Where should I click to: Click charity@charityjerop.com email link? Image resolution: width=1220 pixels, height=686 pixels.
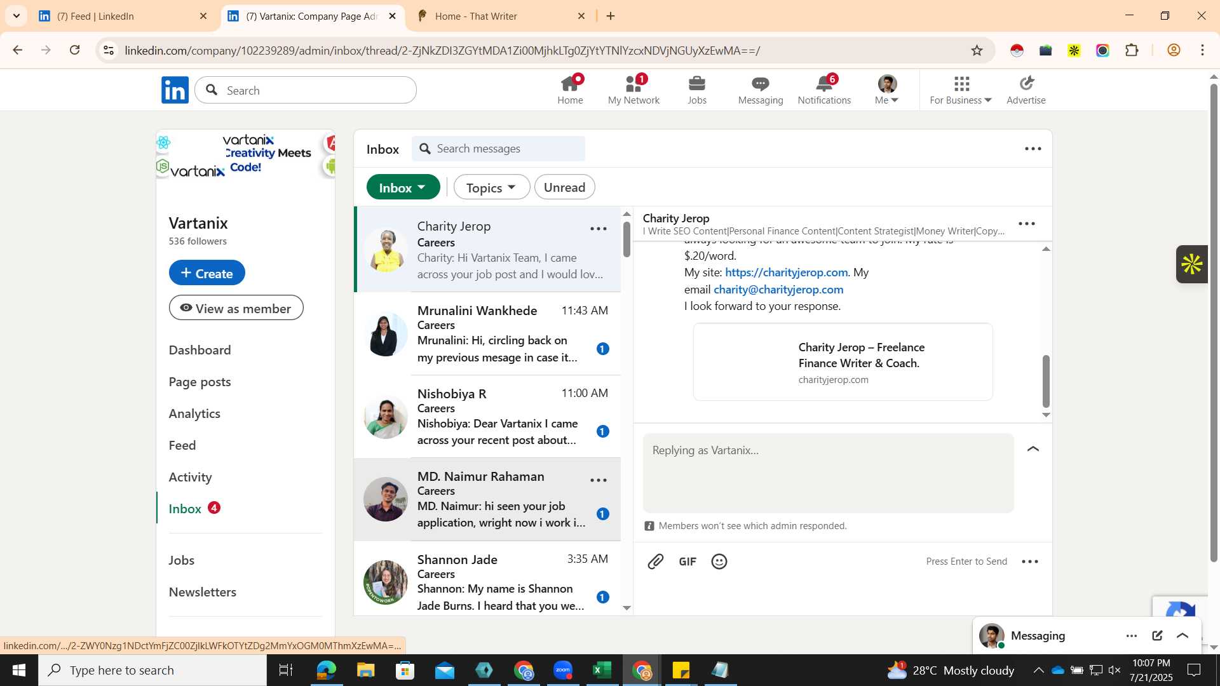point(778,289)
